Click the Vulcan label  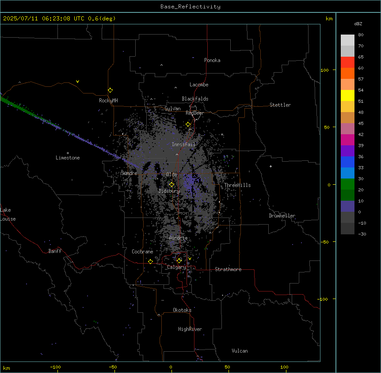point(240,351)
